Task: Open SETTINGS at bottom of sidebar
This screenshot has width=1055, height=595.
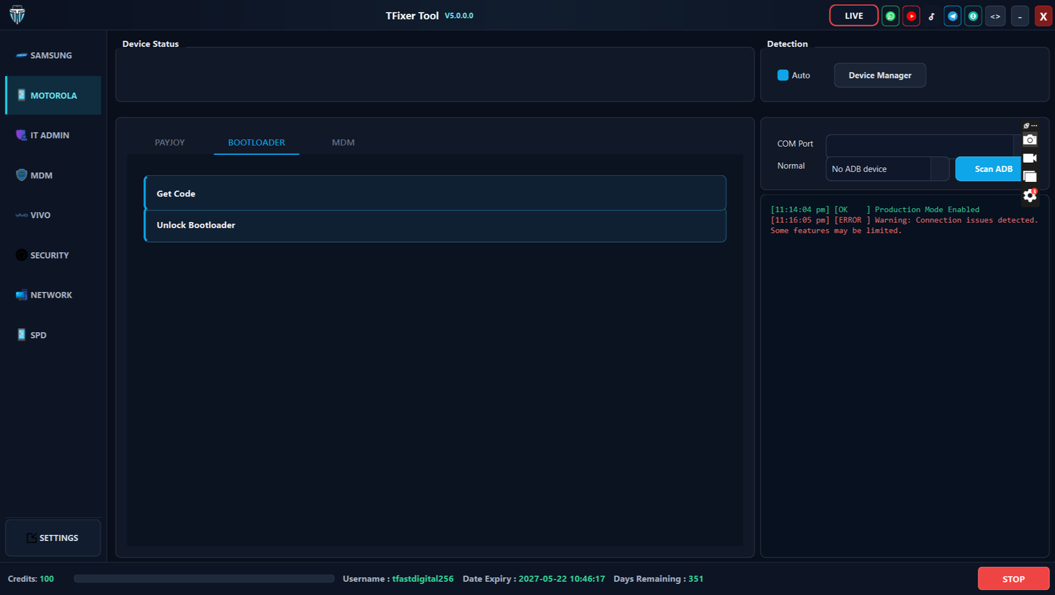Action: pos(53,538)
